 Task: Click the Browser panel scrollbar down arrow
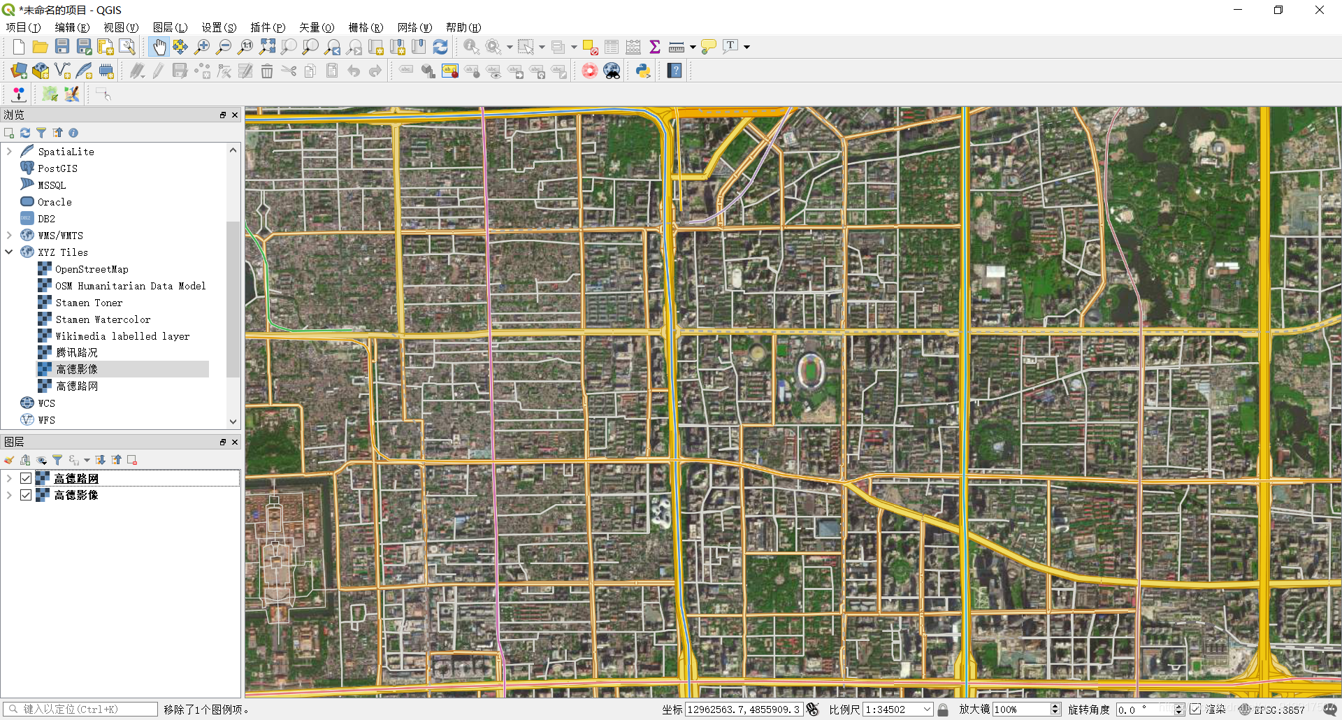(233, 422)
